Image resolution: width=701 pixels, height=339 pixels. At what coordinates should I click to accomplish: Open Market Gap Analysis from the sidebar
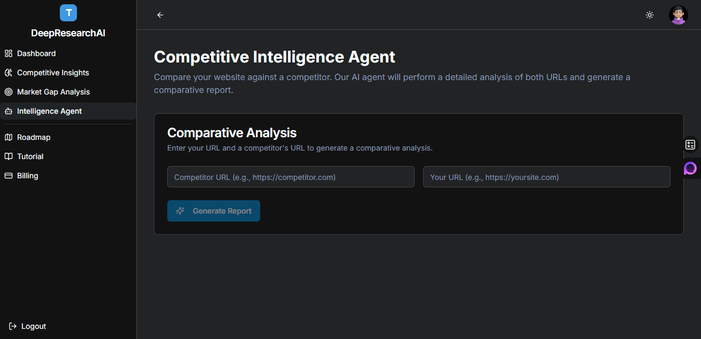(x=53, y=91)
